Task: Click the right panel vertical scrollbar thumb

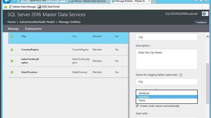Action: (x=207, y=84)
